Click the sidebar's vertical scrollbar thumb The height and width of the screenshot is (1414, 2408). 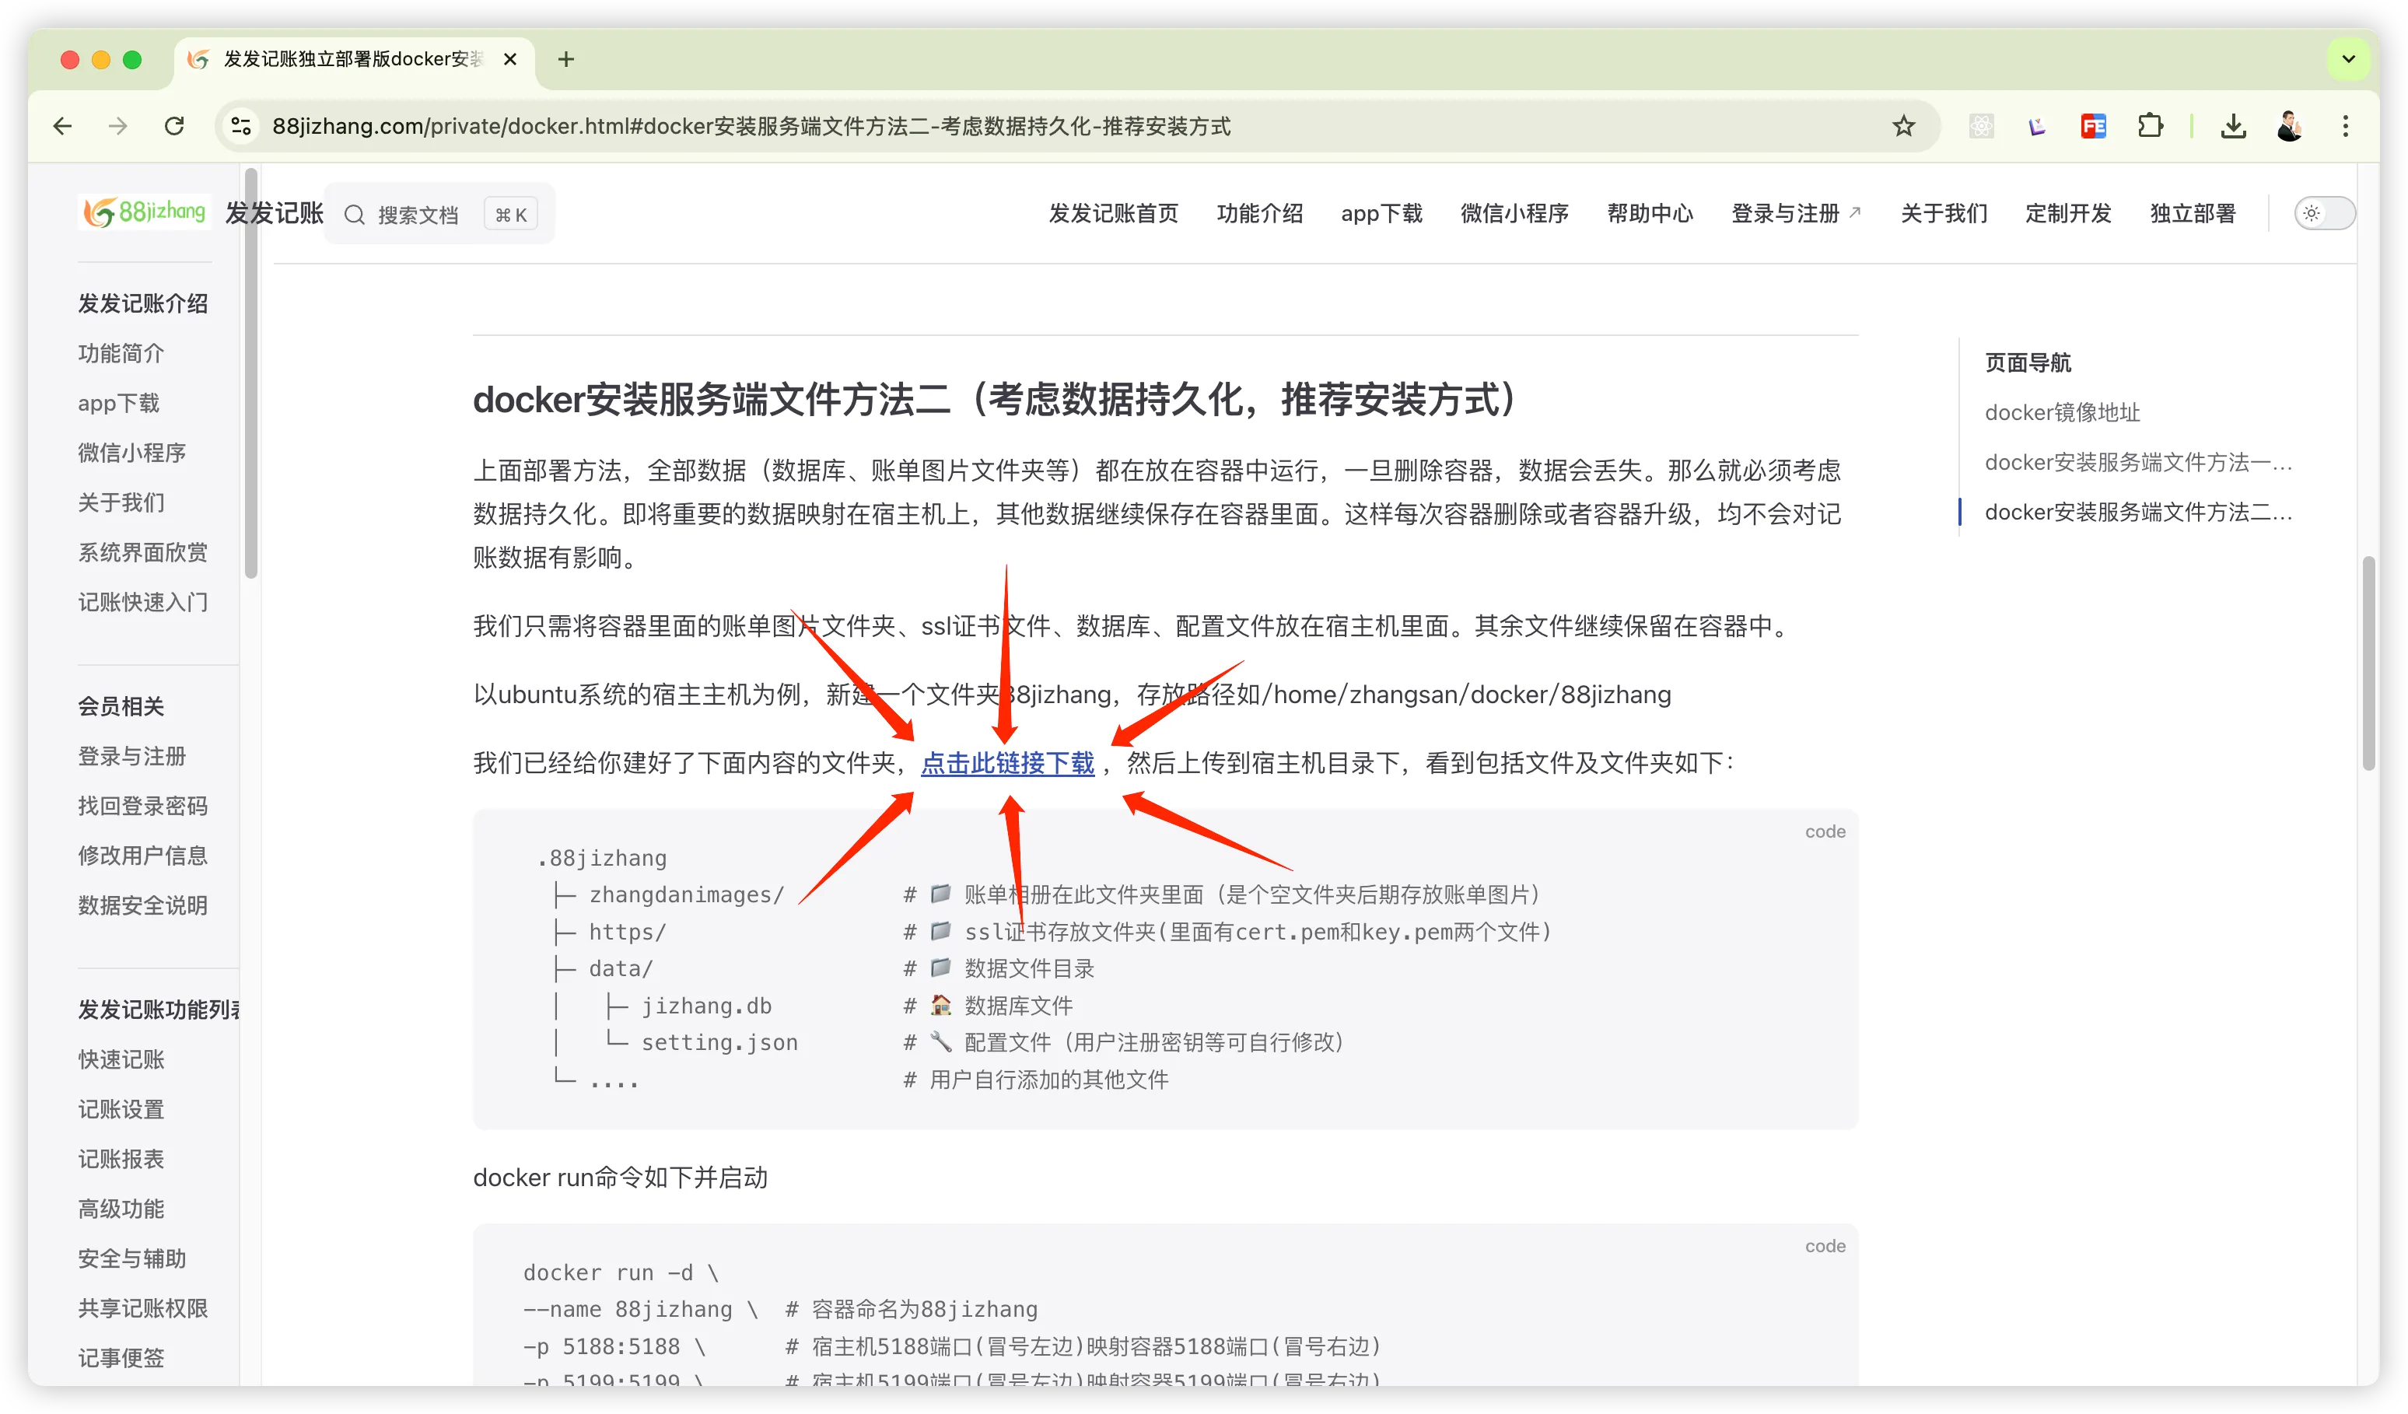250,373
